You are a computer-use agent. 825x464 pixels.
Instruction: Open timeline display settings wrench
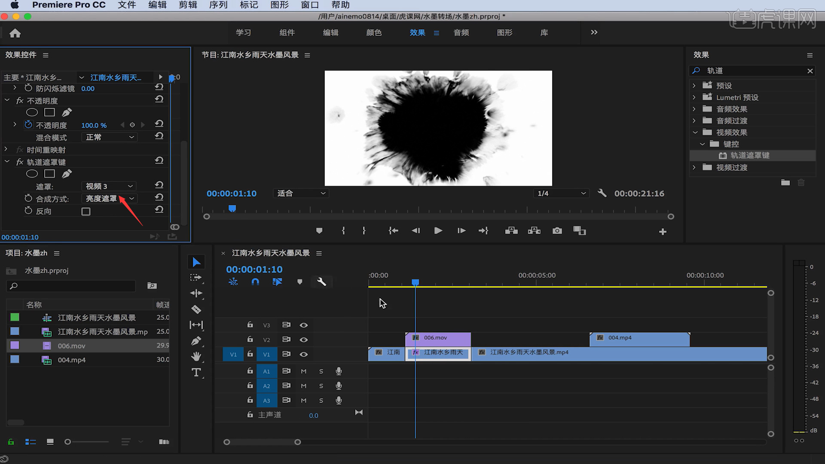coord(321,282)
